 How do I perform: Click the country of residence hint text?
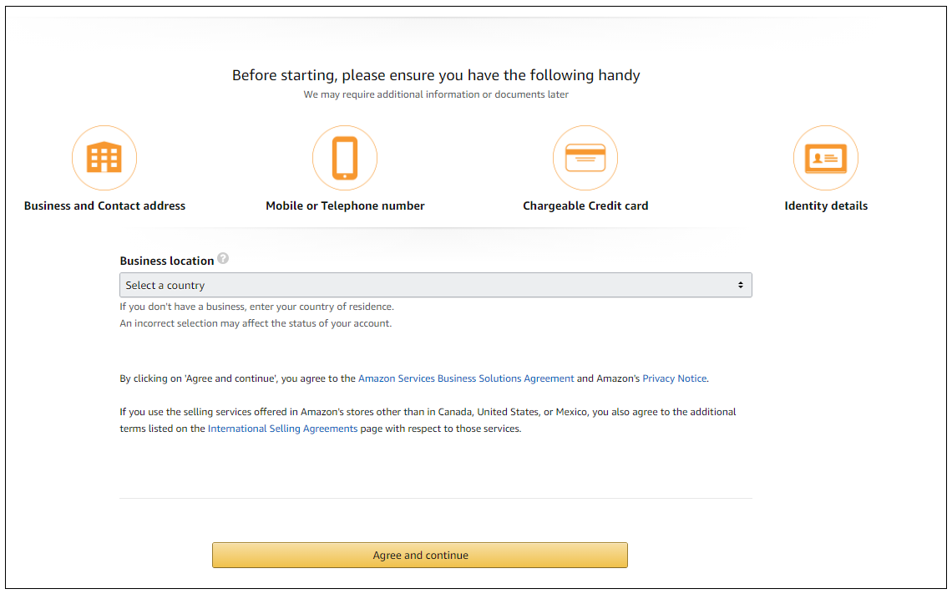(256, 307)
